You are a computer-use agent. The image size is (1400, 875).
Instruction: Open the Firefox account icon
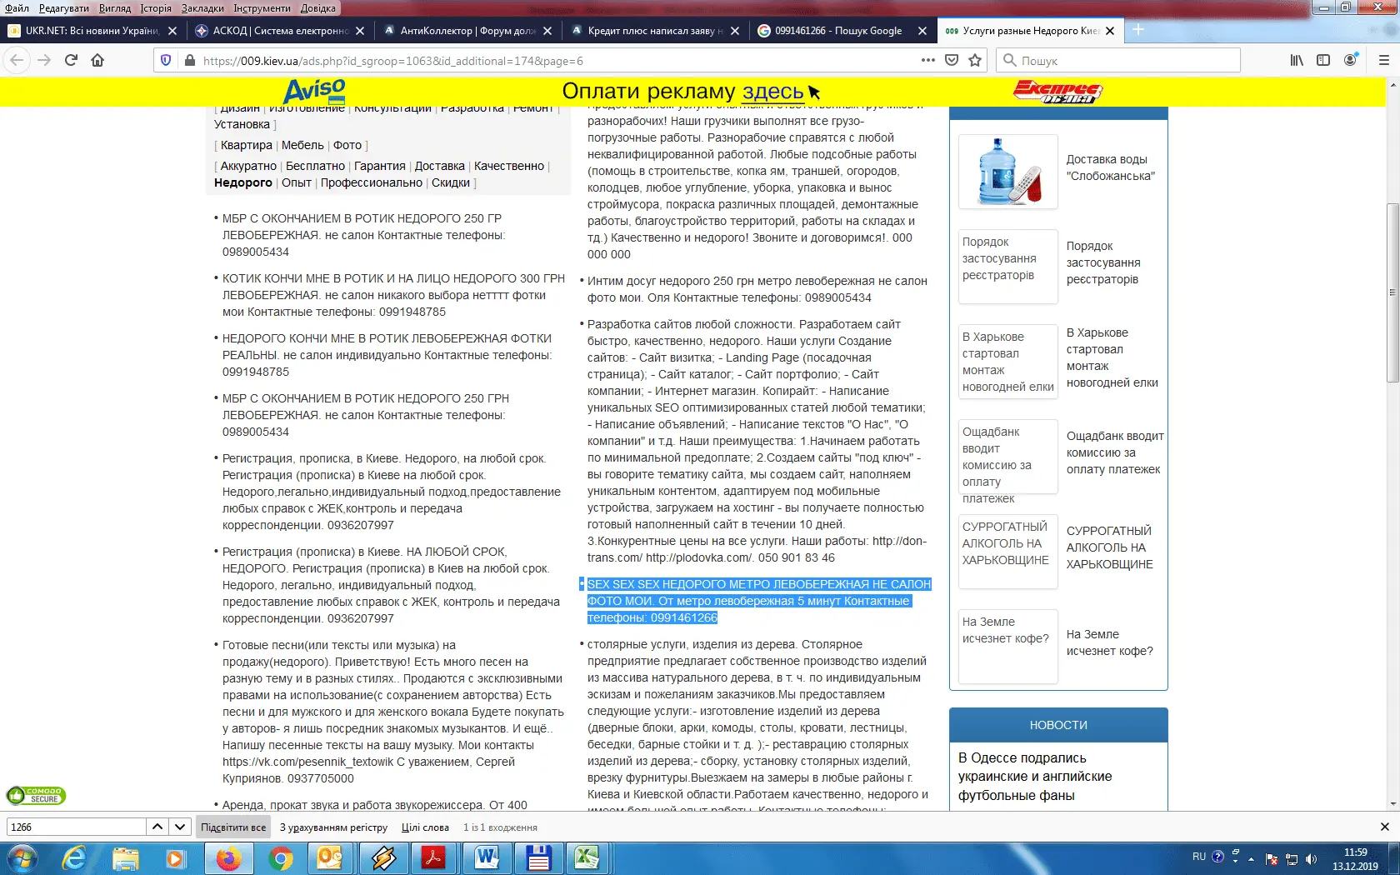1350,60
